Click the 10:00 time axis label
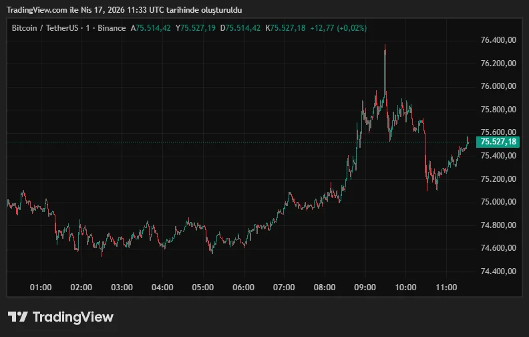Screen dimensions: 529x337 pos(405,288)
